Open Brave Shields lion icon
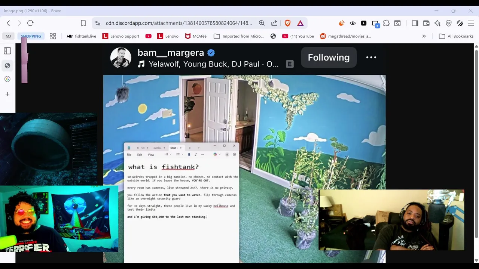The image size is (479, 269). (x=287, y=23)
